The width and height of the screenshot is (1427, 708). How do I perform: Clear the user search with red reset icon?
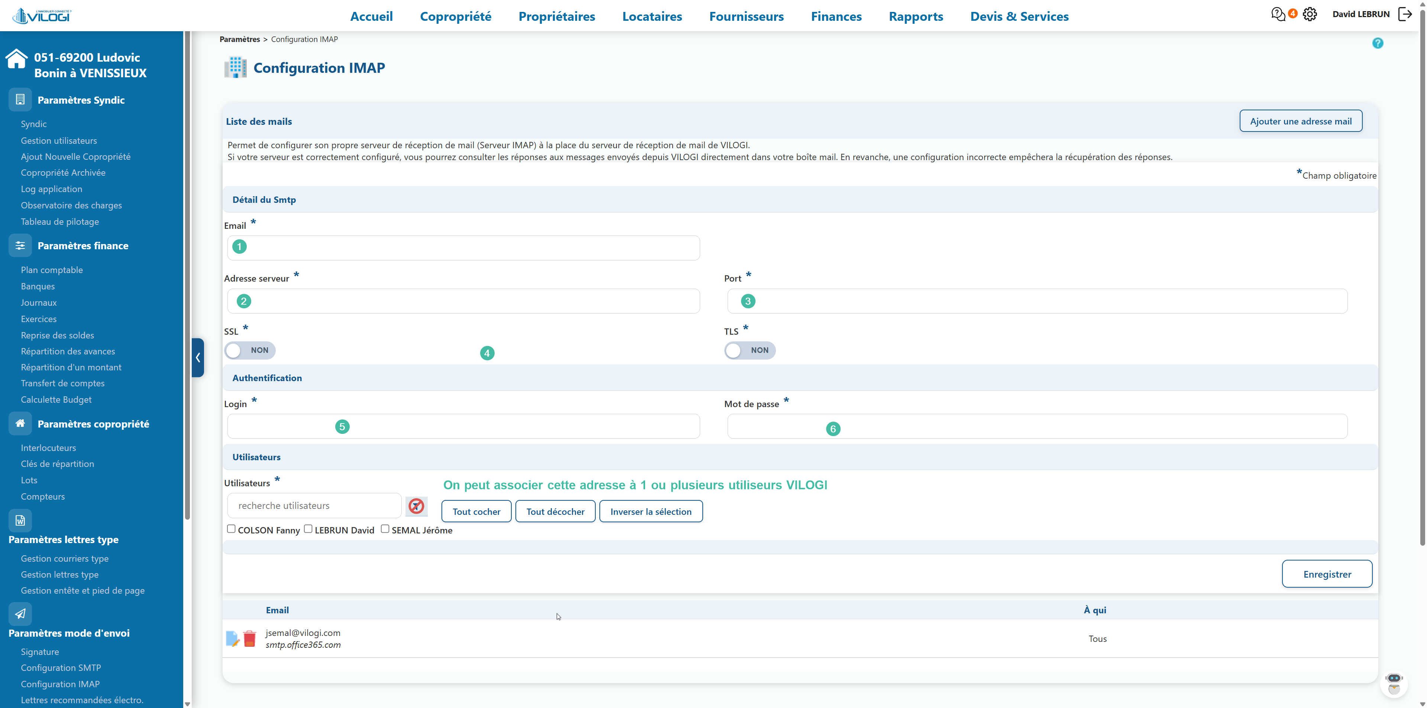(x=416, y=506)
